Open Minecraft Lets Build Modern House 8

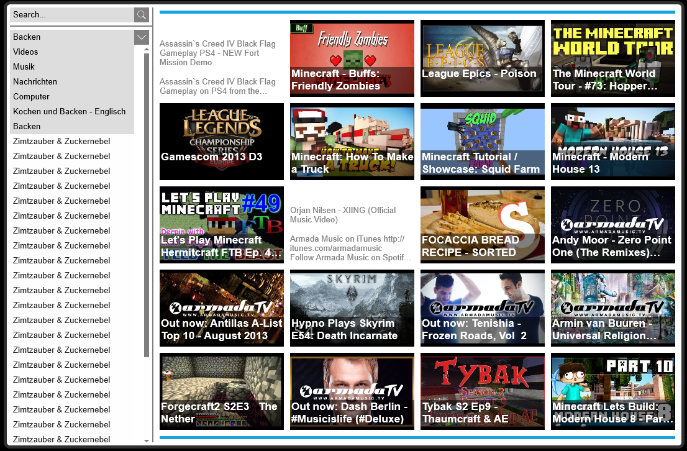(613, 391)
